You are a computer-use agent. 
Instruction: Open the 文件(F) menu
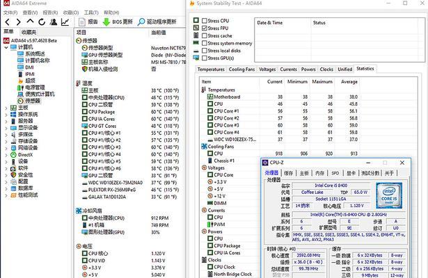coord(10,13)
